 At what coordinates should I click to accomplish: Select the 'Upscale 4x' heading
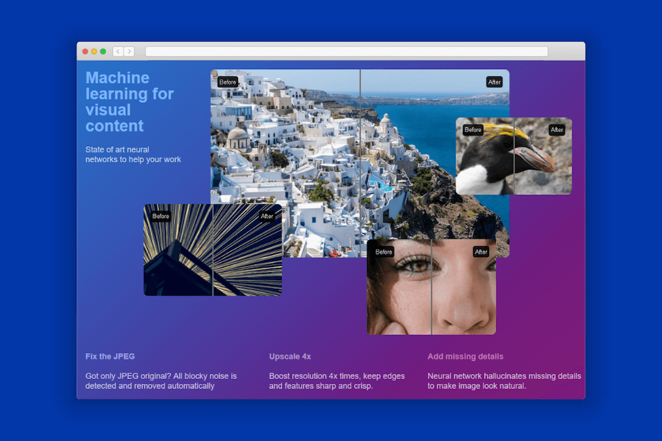pos(290,356)
